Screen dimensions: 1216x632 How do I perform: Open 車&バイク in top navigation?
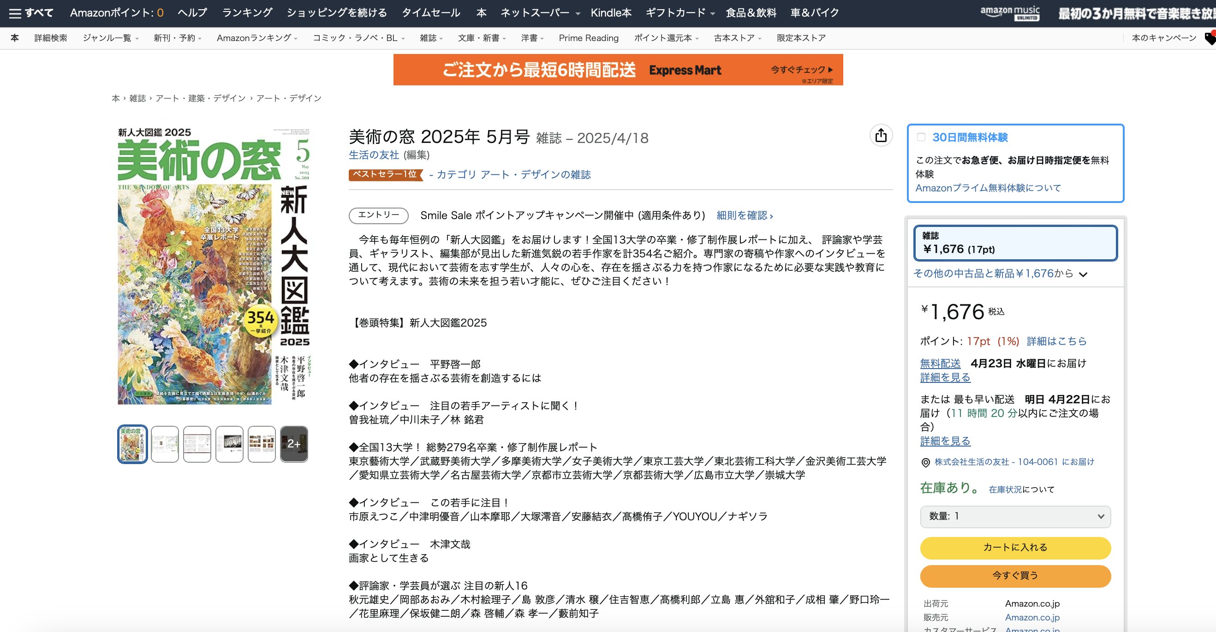[815, 13]
